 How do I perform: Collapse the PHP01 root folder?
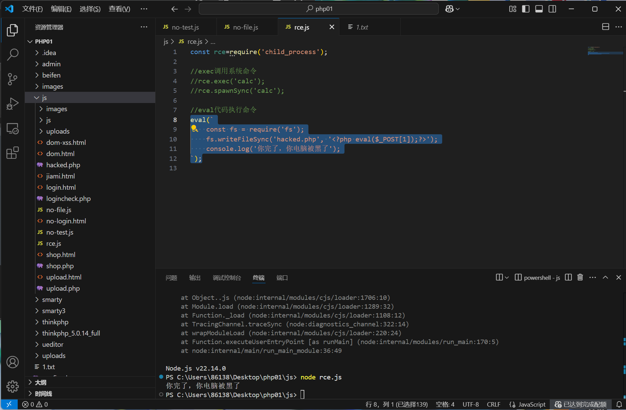click(90, 41)
